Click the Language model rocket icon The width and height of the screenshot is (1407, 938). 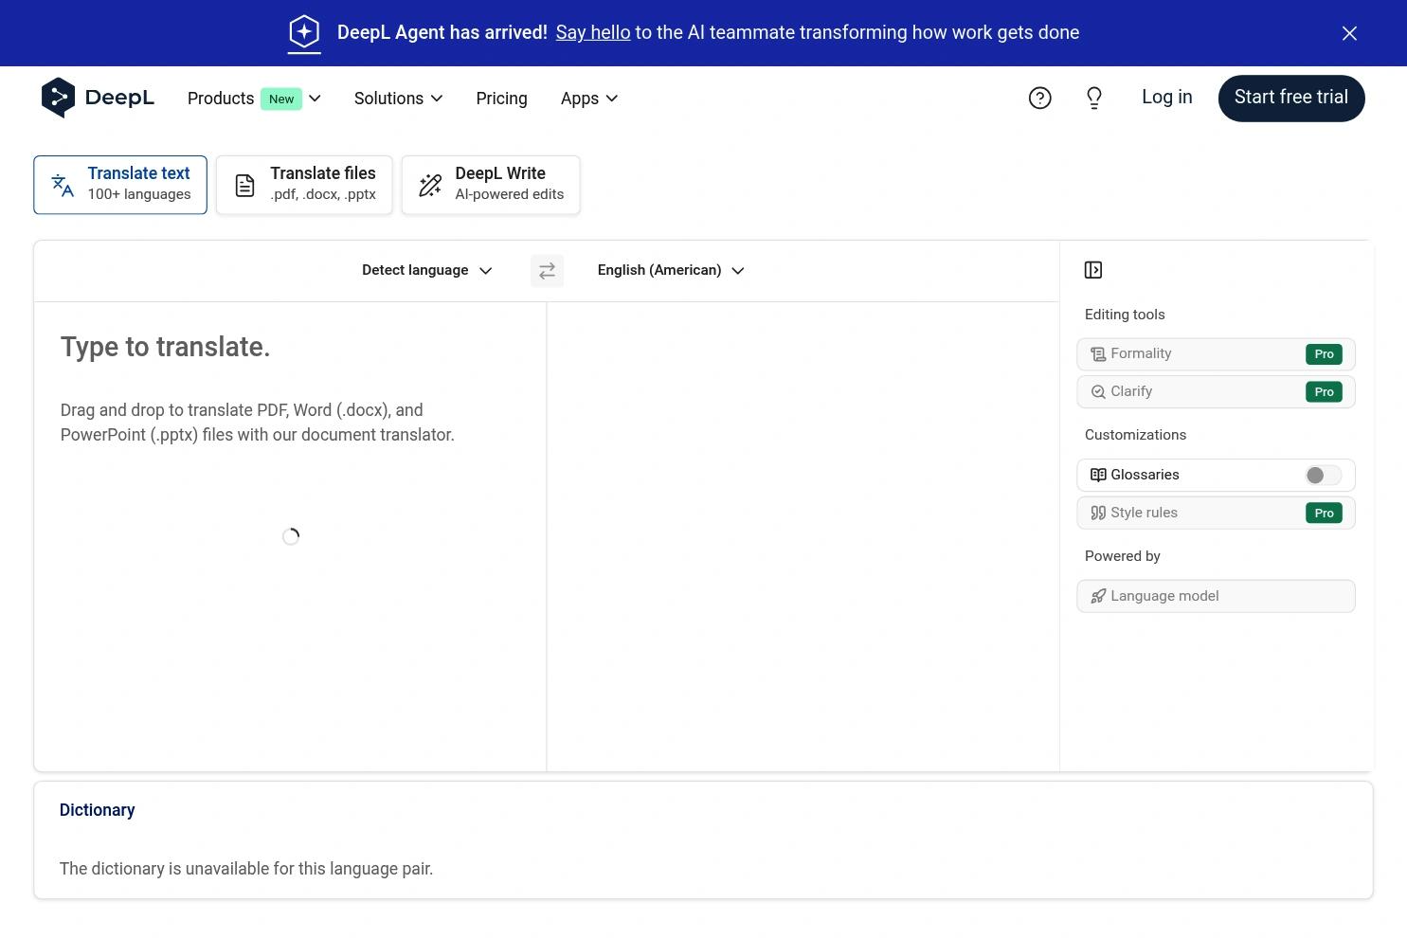(x=1098, y=596)
